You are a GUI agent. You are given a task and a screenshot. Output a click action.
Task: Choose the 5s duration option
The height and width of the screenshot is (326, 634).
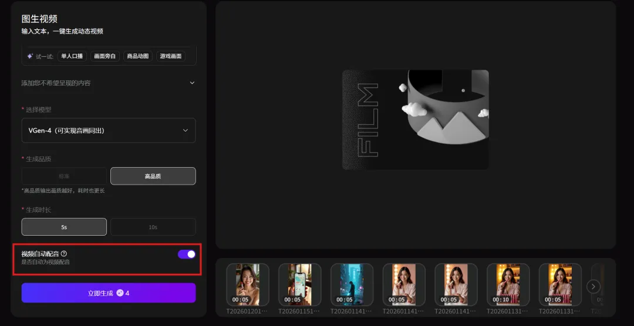tap(64, 227)
